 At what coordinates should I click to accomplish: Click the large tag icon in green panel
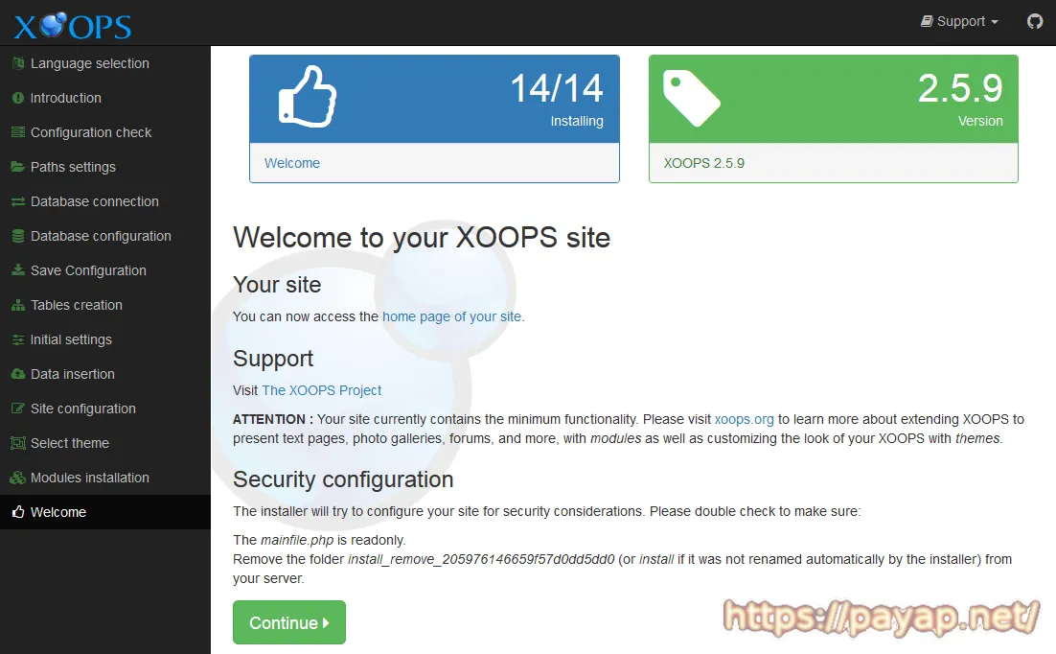point(691,99)
